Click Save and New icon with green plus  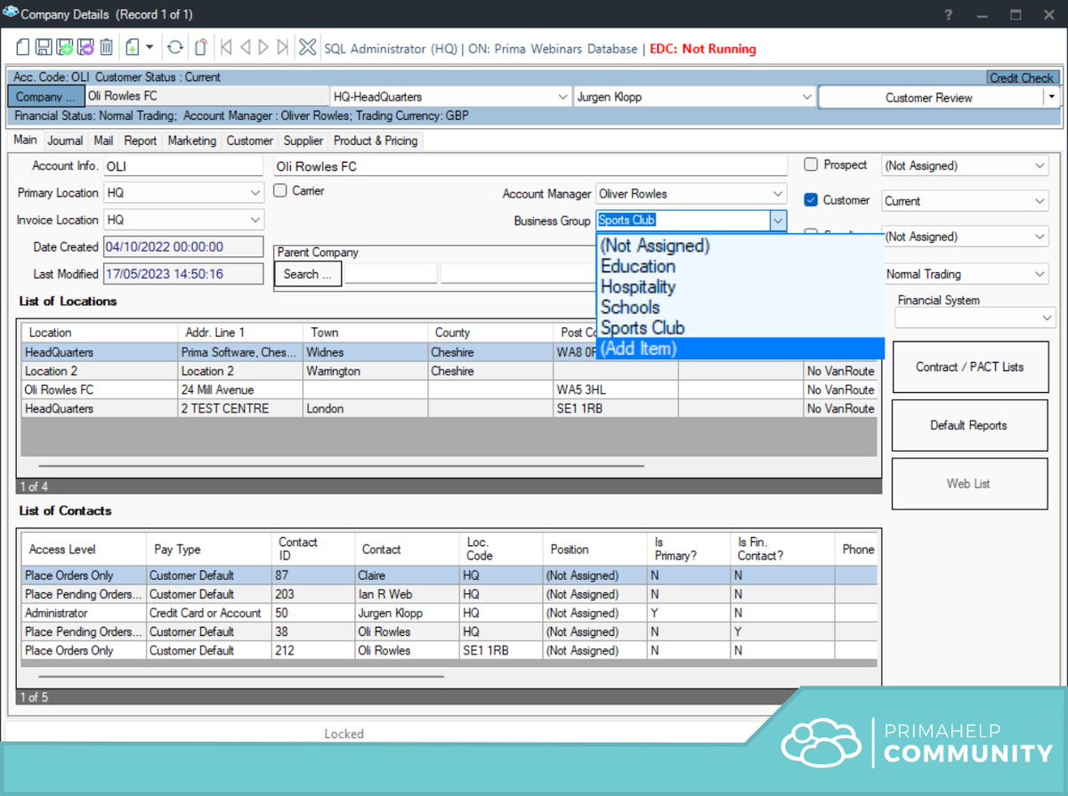[64, 48]
